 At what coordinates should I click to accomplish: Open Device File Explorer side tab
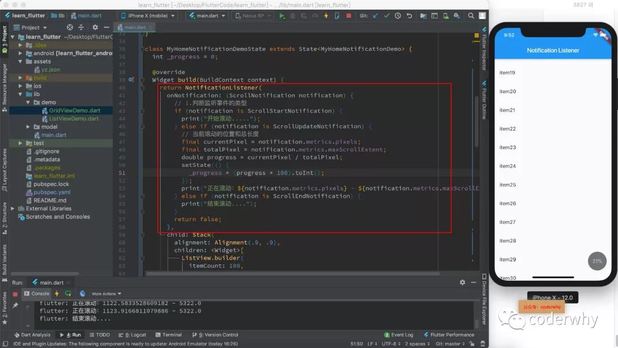click(x=484, y=299)
